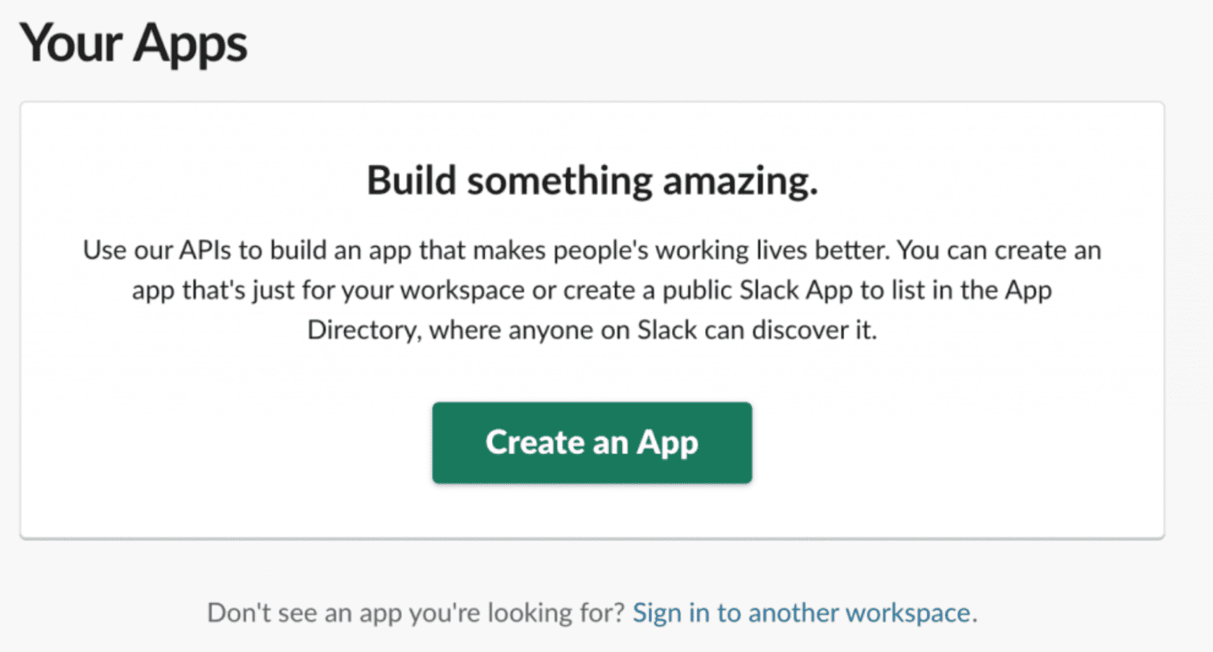Start building by pressing Create an App

coord(591,443)
